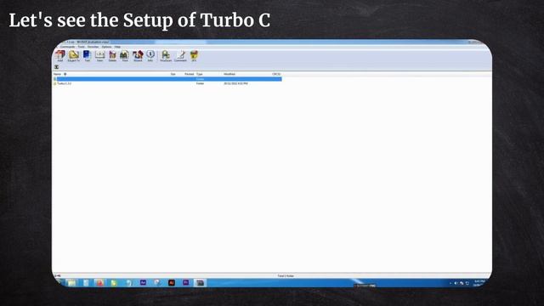Click the taskbar clock
Screen dimensions: 544x306
pyautogui.click(x=479, y=283)
